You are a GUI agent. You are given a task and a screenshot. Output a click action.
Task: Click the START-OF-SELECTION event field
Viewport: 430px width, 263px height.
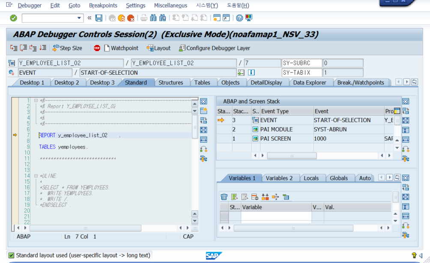pyautogui.click(x=158, y=73)
